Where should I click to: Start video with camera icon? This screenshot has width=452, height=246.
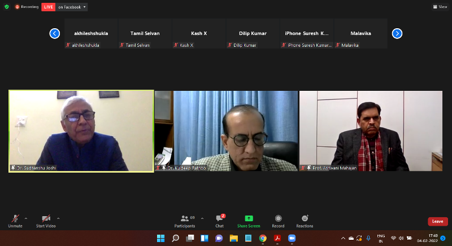pyautogui.click(x=46, y=219)
